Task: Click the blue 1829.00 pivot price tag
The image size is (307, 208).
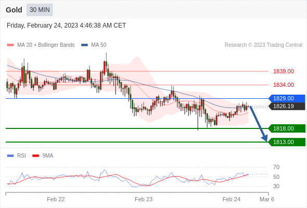Action: pos(287,98)
